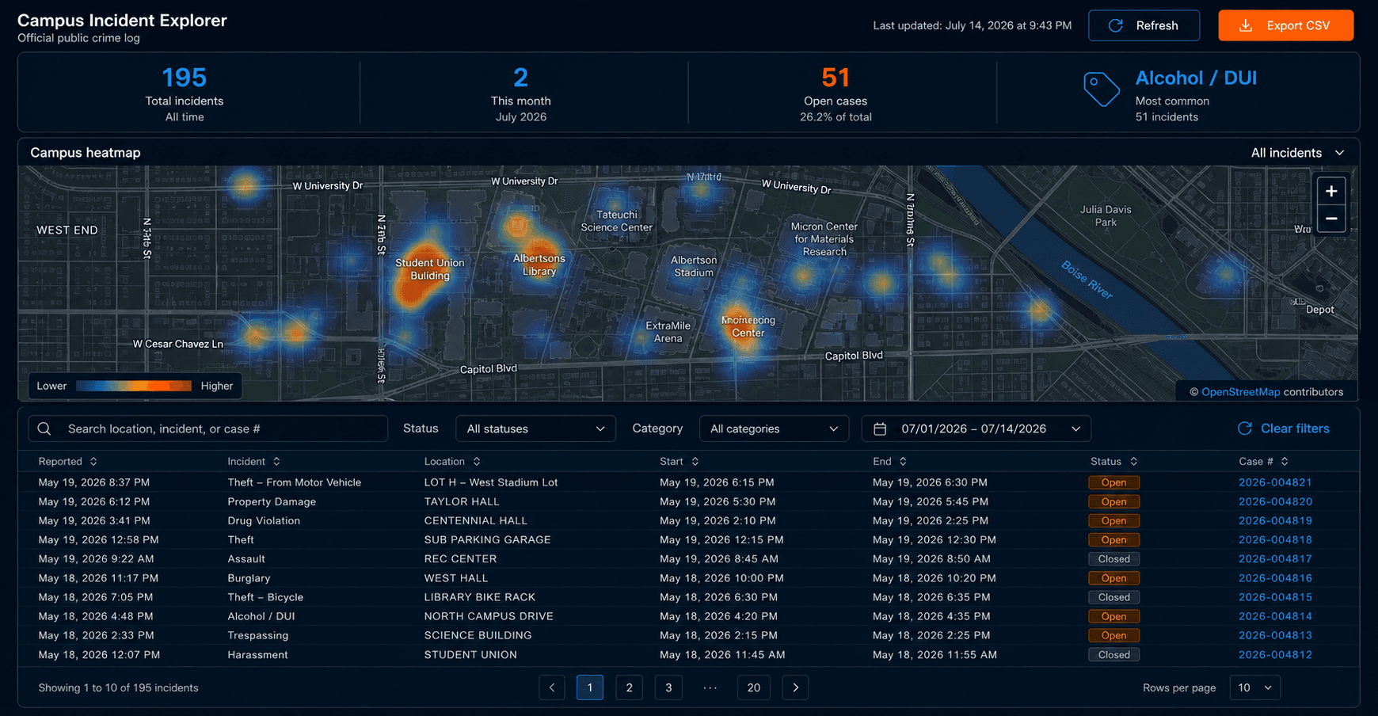The height and width of the screenshot is (716, 1378).
Task: Open the All categories dropdown
Action: click(x=774, y=428)
